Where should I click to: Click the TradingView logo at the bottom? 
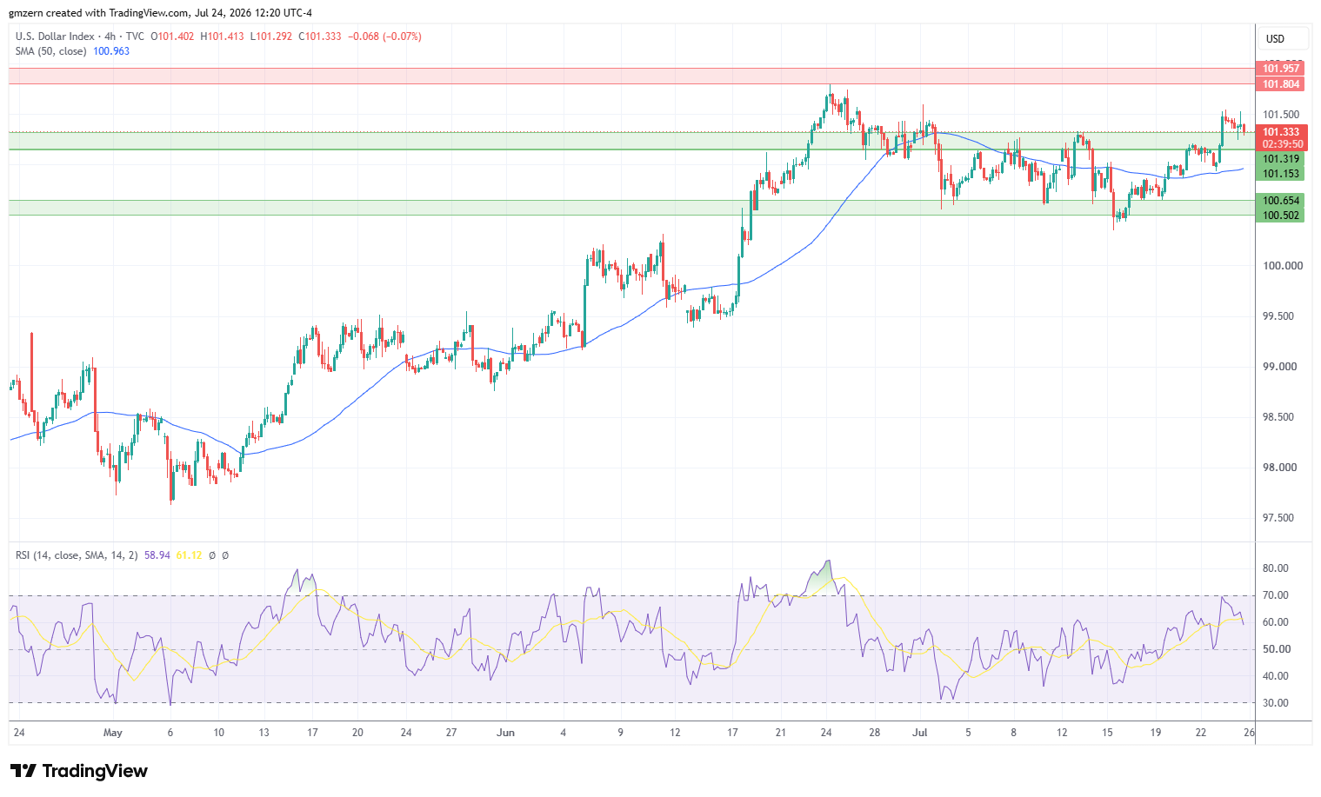click(x=78, y=771)
